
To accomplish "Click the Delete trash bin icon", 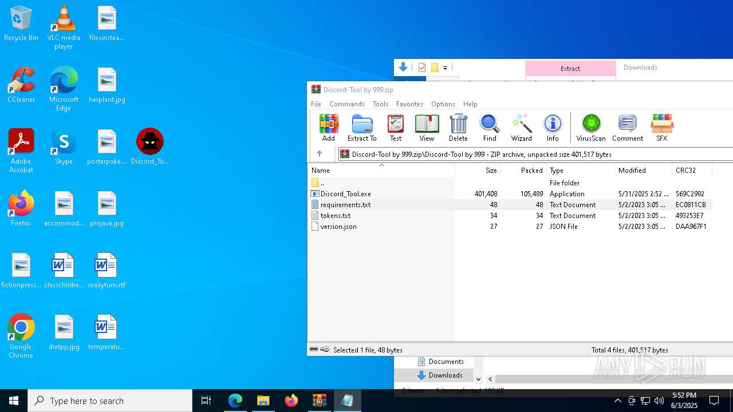I will point(458,128).
